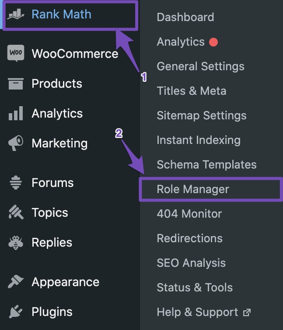Click the Rank Math logo icon
Viewport: 283px width, 330px height.
pyautogui.click(x=16, y=14)
